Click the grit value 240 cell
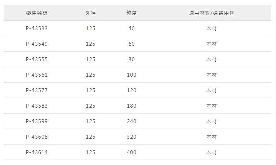Screen dimensions: 276x165 (x=132, y=121)
